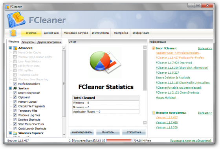
Task: Click the tree list scroll-up arrow
Action: [x=64, y=48]
